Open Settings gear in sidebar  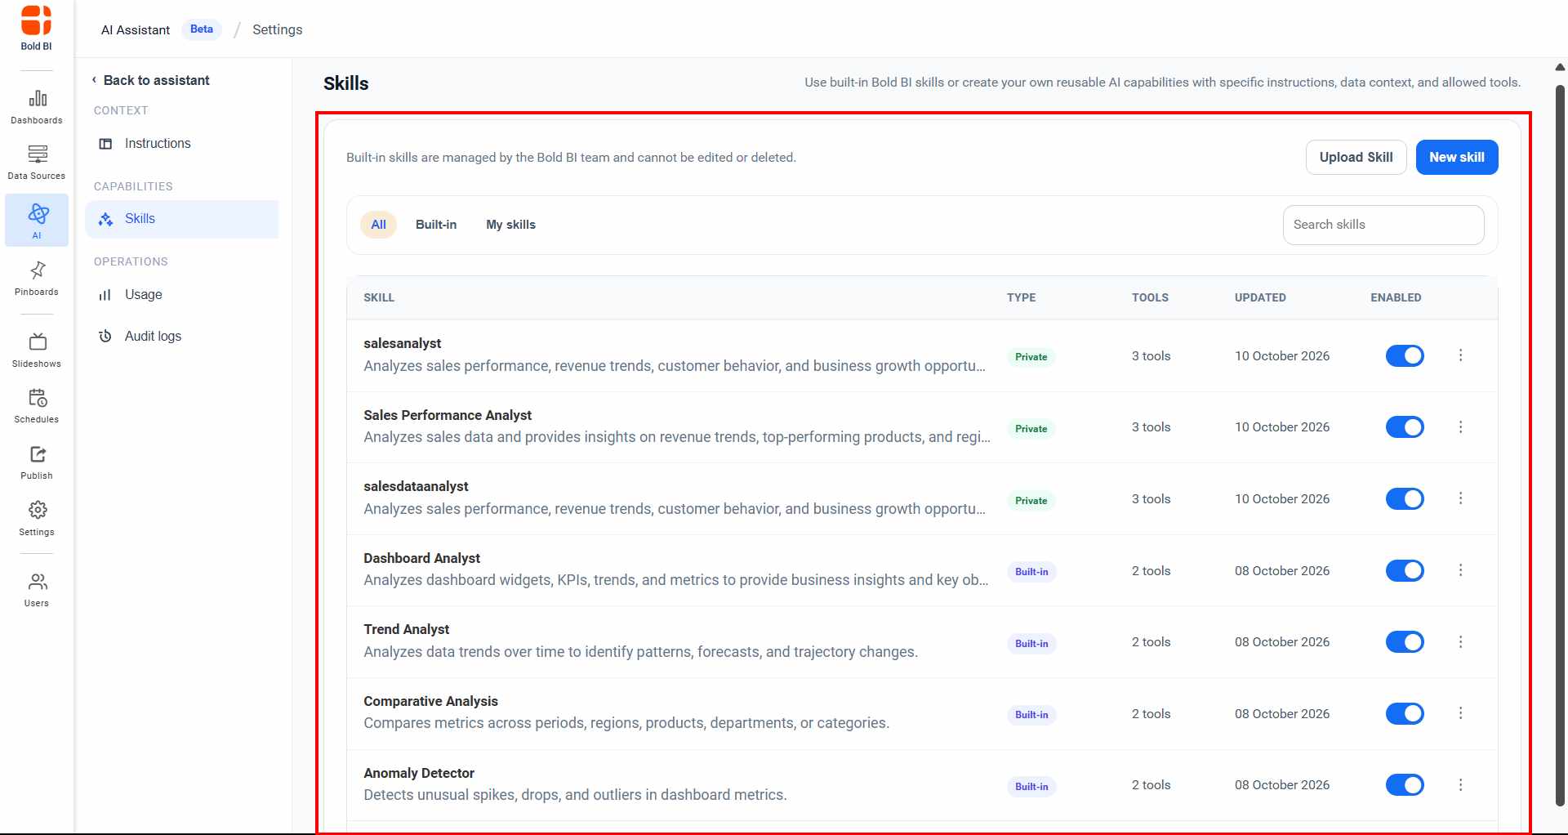pyautogui.click(x=37, y=519)
